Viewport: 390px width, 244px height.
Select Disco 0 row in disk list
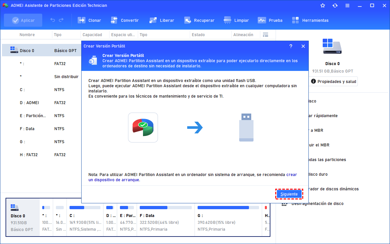[42, 50]
